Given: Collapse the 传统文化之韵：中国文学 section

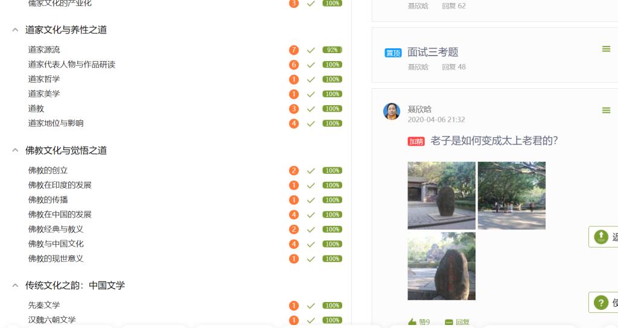Looking at the screenshot, I should click(x=15, y=285).
